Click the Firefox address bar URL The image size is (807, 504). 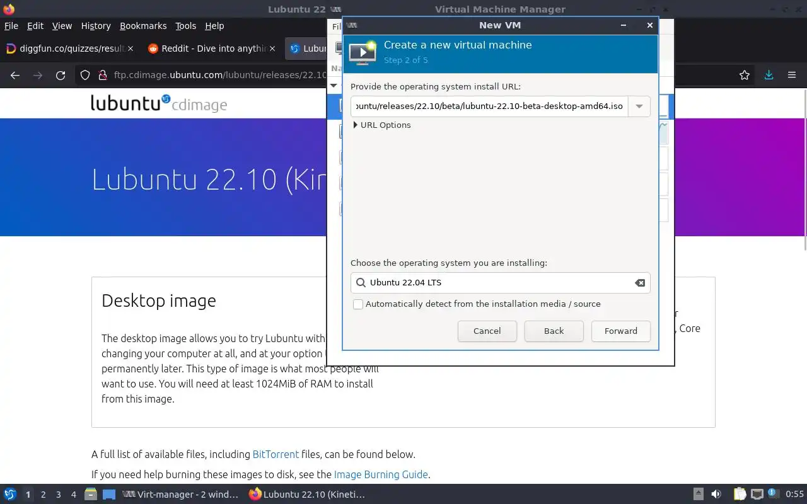click(x=219, y=75)
